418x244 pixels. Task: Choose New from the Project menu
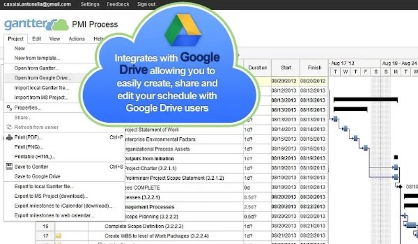point(19,49)
